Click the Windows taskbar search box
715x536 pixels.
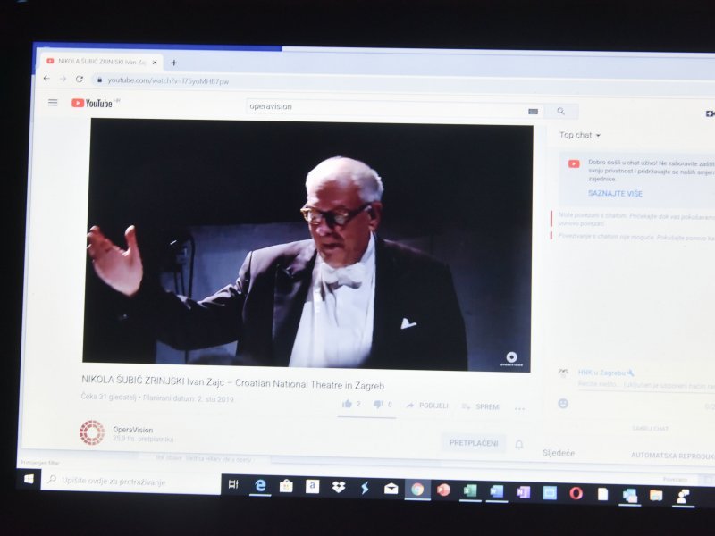tap(130, 482)
